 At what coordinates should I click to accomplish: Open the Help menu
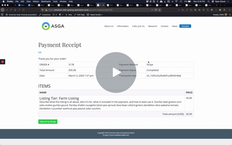coord(71,2)
